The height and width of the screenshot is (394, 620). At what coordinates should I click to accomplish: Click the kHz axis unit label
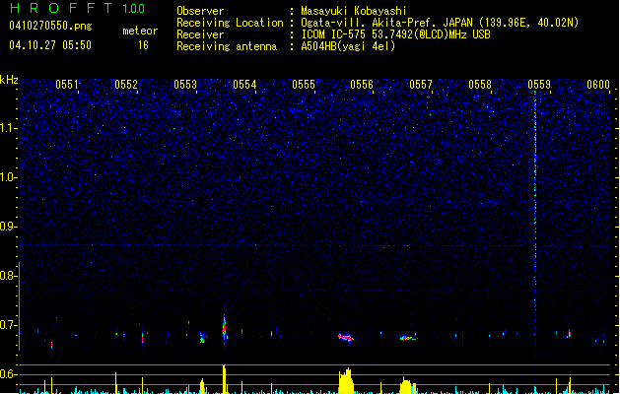click(9, 80)
